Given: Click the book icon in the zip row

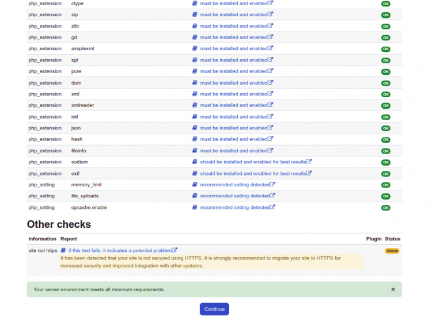Looking at the screenshot, I should pos(195,14).
